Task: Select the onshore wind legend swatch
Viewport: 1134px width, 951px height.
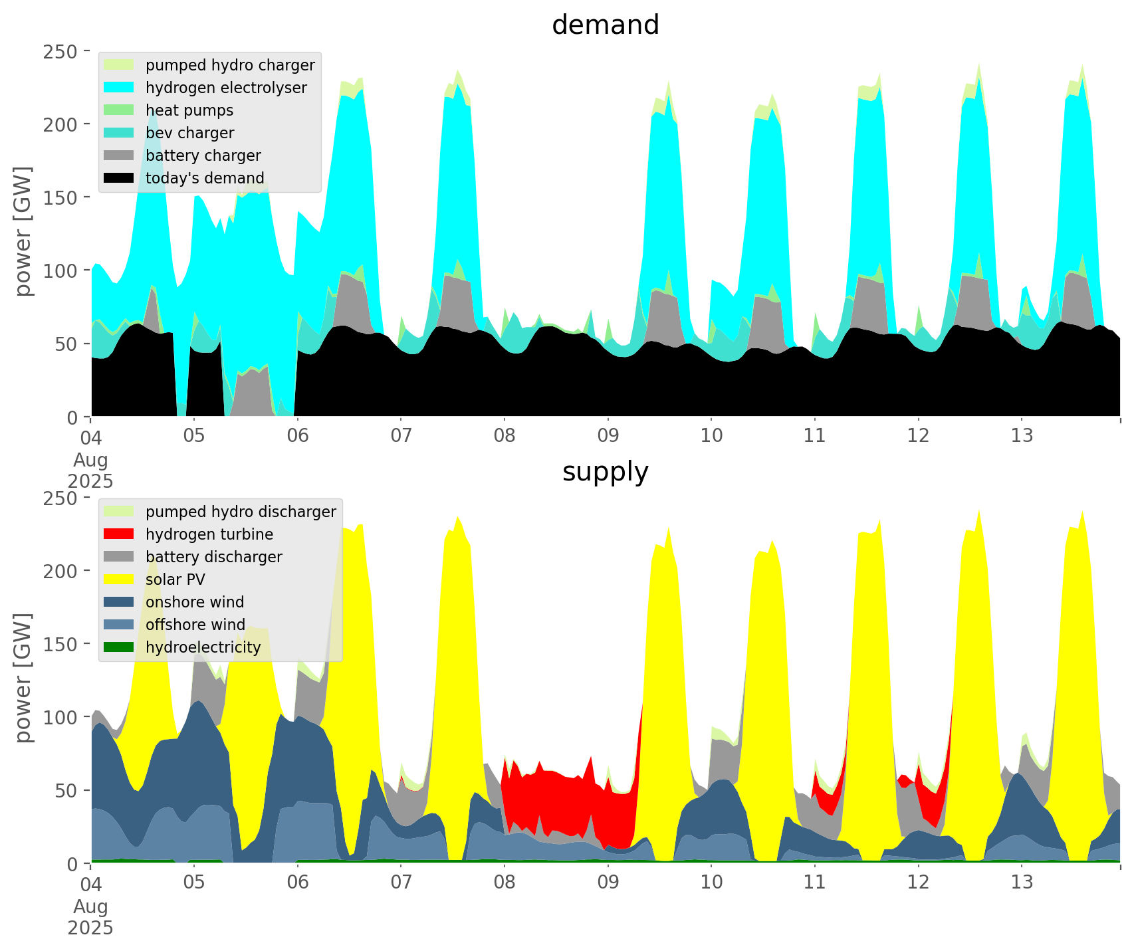Action: (119, 602)
